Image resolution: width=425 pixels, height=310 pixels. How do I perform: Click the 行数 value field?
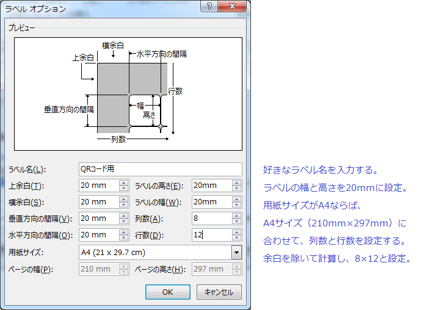pos(212,235)
